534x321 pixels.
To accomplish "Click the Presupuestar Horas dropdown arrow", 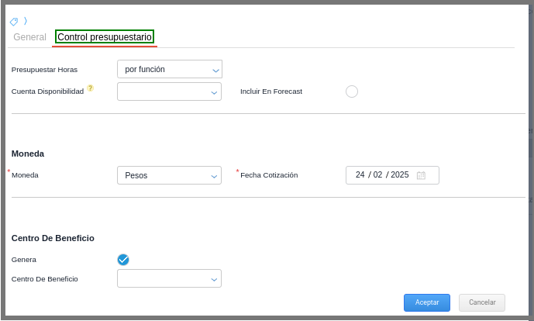I will [x=215, y=70].
